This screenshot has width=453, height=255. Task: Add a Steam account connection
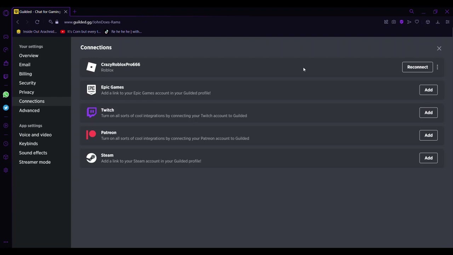click(428, 158)
